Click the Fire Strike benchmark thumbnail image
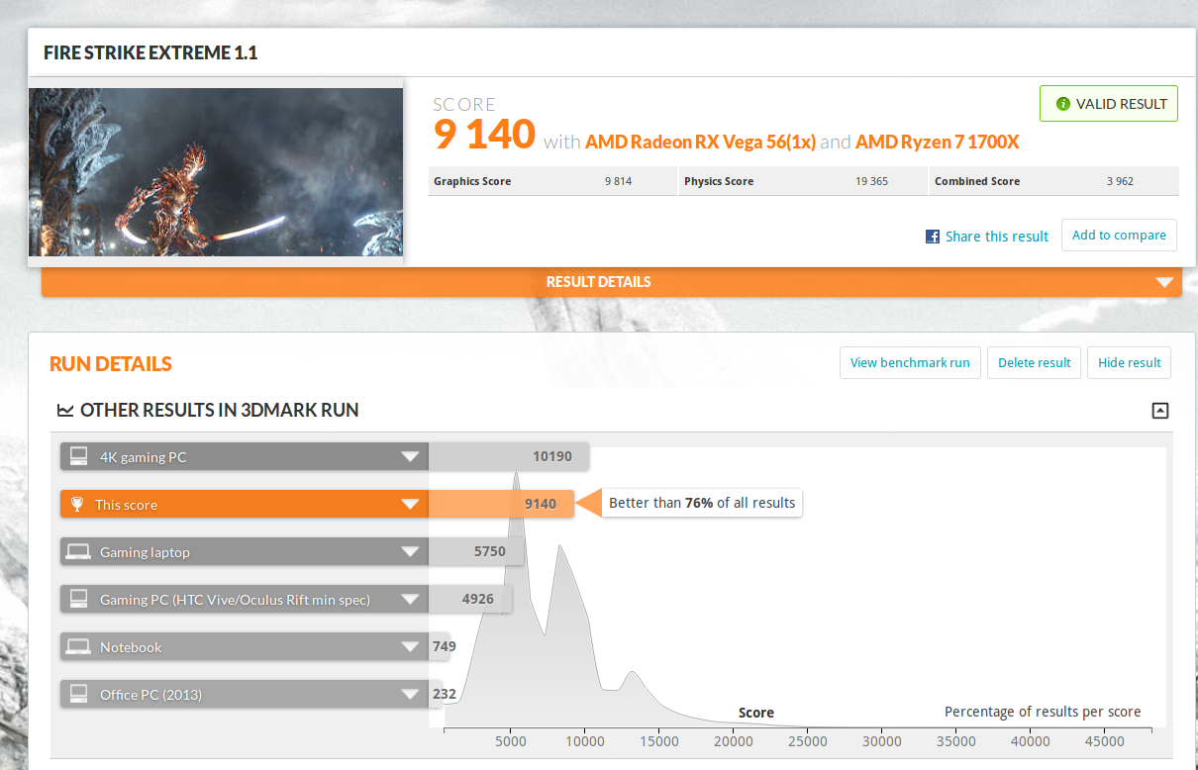The image size is (1198, 770). coord(216,172)
